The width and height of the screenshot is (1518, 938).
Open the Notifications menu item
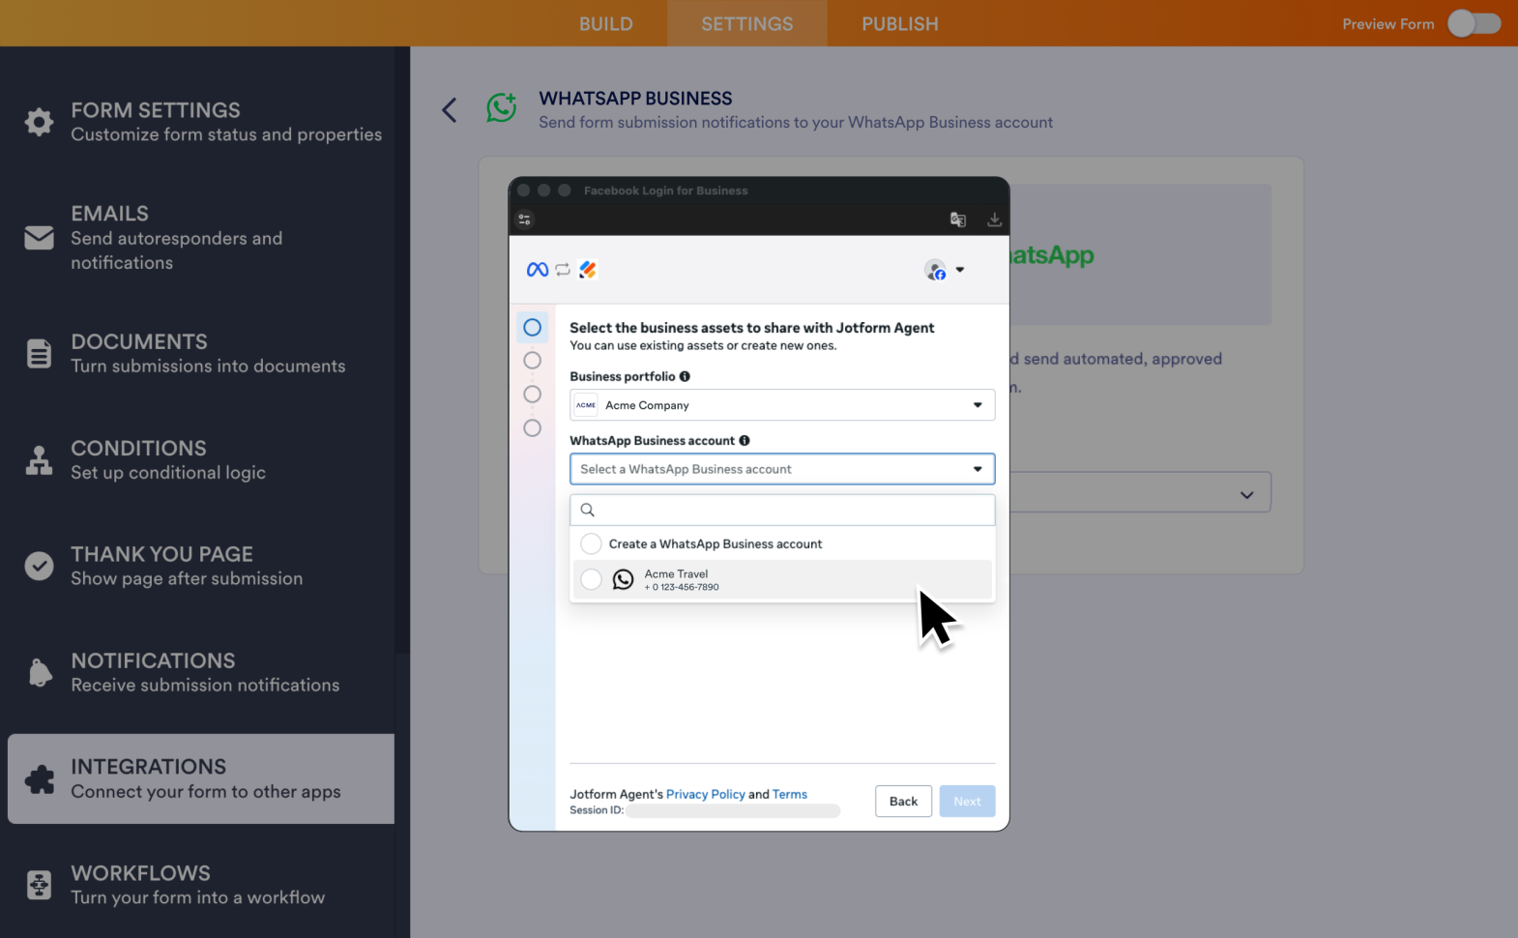click(201, 672)
